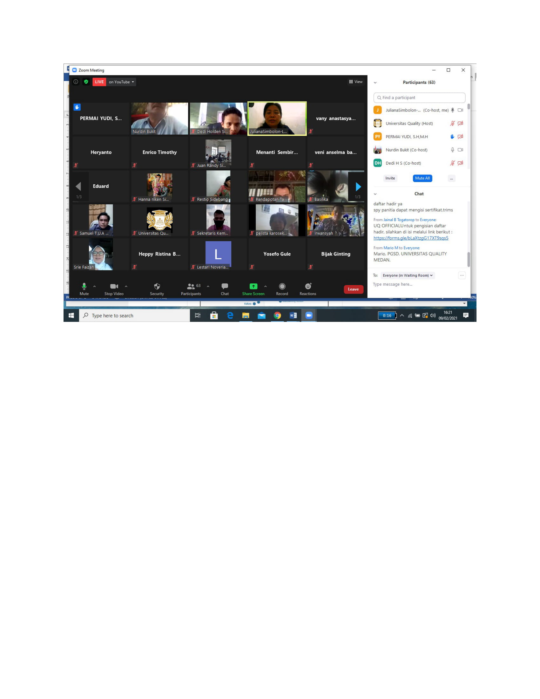Open Task View on the taskbar
Image resolution: width=540 pixels, height=699 pixels.
coord(198,316)
